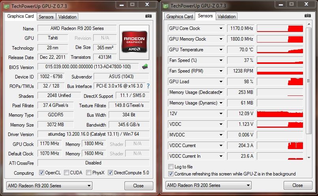
Task: Click the Radeon Graphics AMD logo
Action: tap(134, 42)
